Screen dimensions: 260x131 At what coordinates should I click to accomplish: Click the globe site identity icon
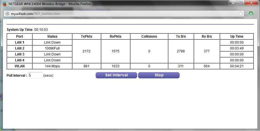(7, 14)
